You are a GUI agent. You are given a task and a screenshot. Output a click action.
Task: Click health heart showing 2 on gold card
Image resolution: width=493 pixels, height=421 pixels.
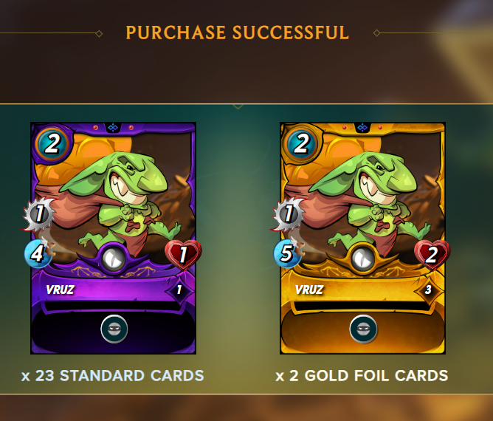click(432, 255)
